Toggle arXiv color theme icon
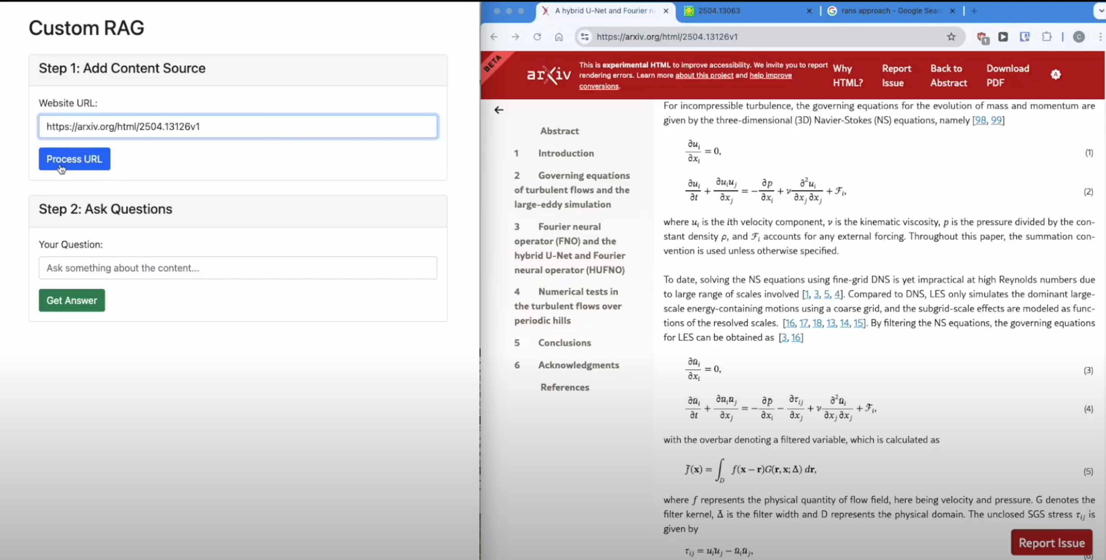1106x560 pixels. [x=1055, y=75]
